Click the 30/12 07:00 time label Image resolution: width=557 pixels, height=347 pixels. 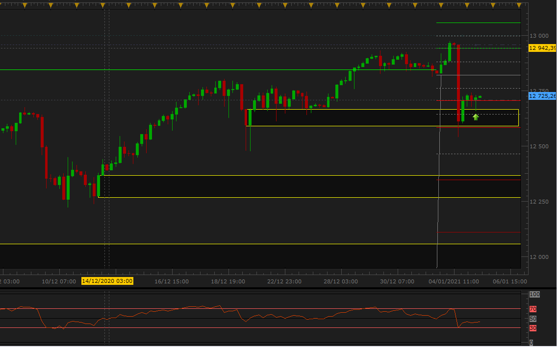(397, 281)
